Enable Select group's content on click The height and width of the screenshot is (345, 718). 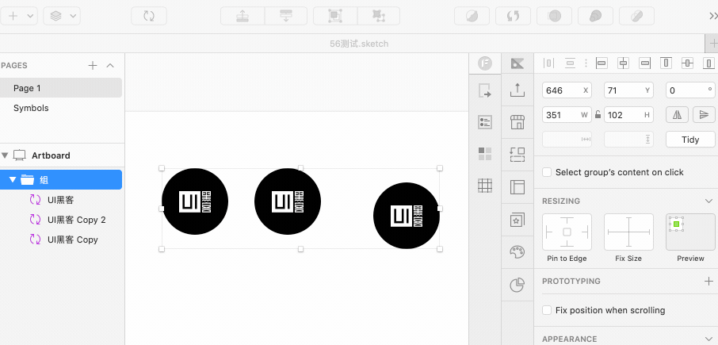(x=547, y=172)
